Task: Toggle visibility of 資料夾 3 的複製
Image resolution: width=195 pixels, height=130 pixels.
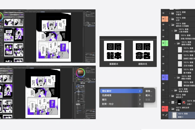Action: click(x=163, y=25)
